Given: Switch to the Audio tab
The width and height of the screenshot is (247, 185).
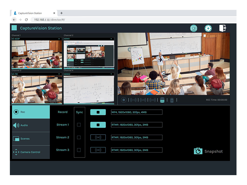Looking at the screenshot, I should (x=31, y=125).
